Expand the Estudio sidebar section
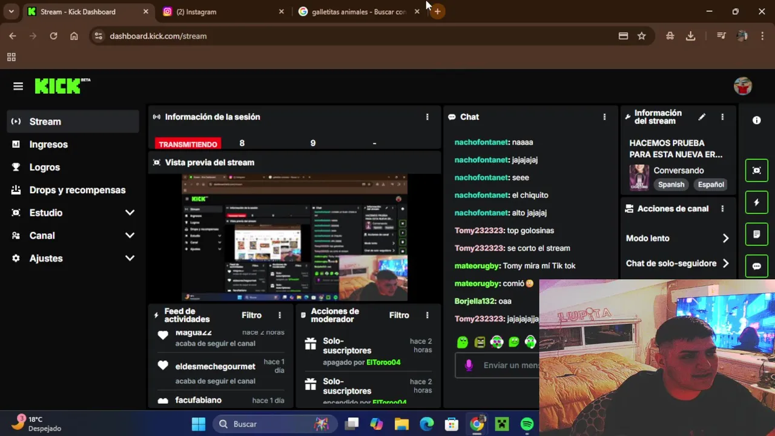This screenshot has width=775, height=436. 130,213
